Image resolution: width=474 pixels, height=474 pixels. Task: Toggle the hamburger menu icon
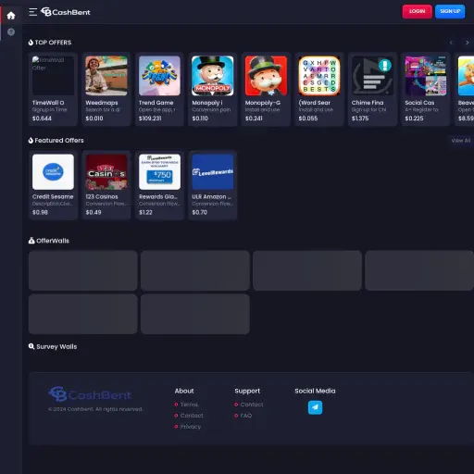(x=32, y=12)
